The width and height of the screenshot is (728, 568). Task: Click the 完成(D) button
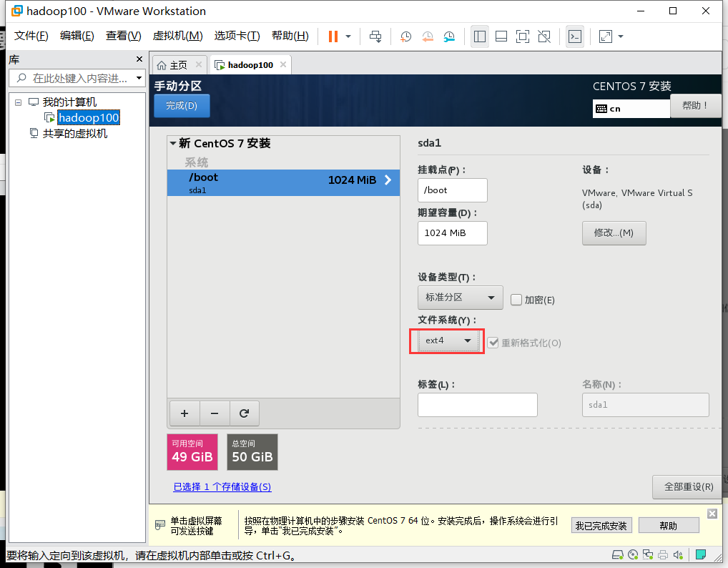coord(182,106)
